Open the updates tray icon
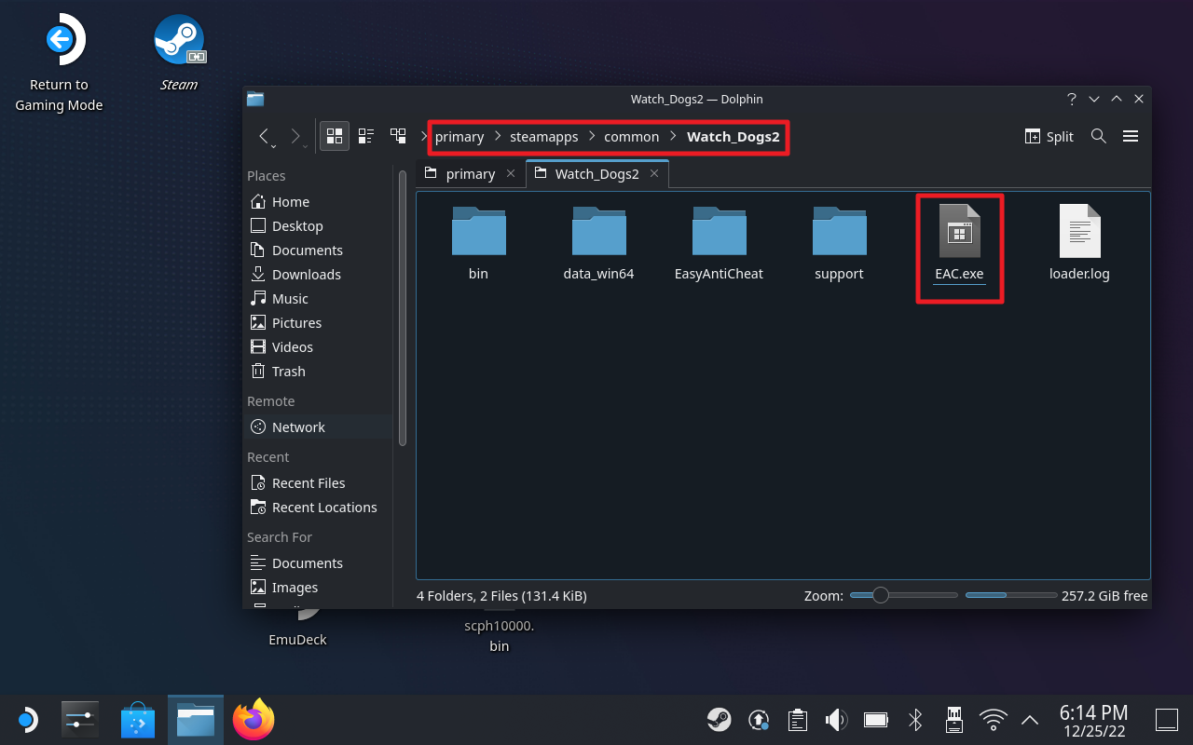The height and width of the screenshot is (745, 1193). (x=759, y=719)
